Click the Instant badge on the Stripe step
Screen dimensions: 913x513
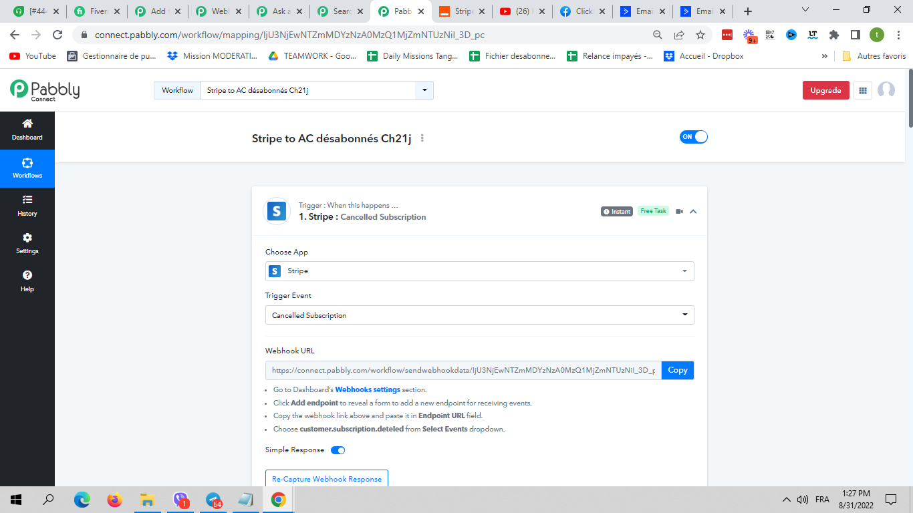[617, 212]
